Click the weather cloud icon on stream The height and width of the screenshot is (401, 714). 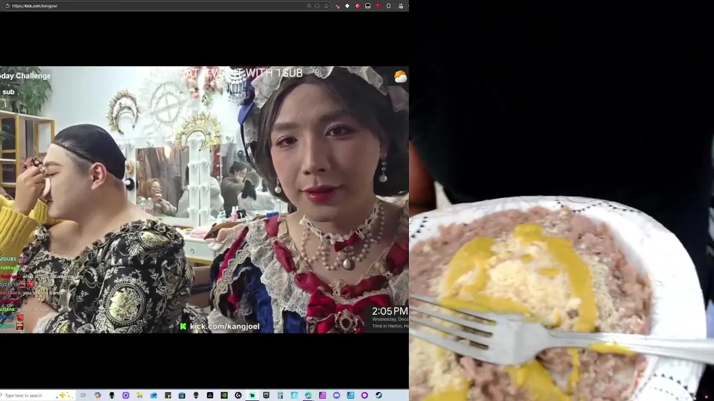coord(401,77)
